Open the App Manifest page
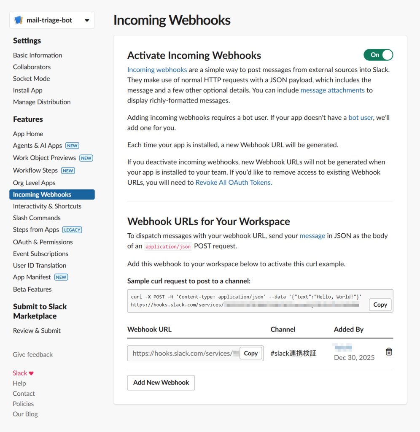 32,277
